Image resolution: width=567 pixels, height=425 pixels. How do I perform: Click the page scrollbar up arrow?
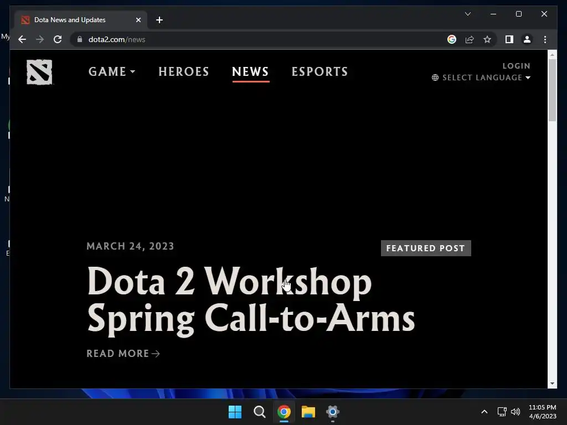pos(552,55)
